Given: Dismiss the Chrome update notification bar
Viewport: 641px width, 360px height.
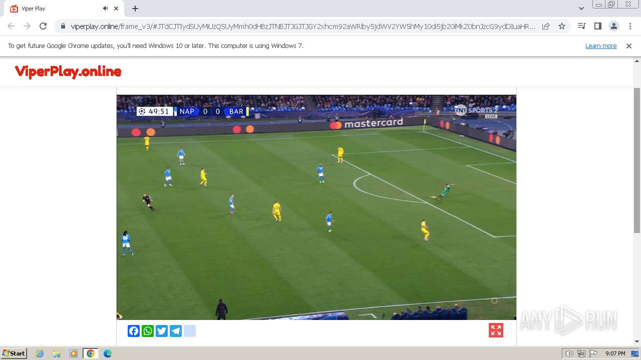Looking at the screenshot, I should [x=629, y=45].
